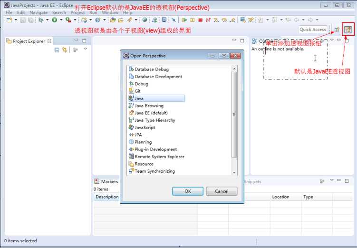Click OK in Open Perspective dialog
The height and width of the screenshot is (248, 357).
(188, 191)
